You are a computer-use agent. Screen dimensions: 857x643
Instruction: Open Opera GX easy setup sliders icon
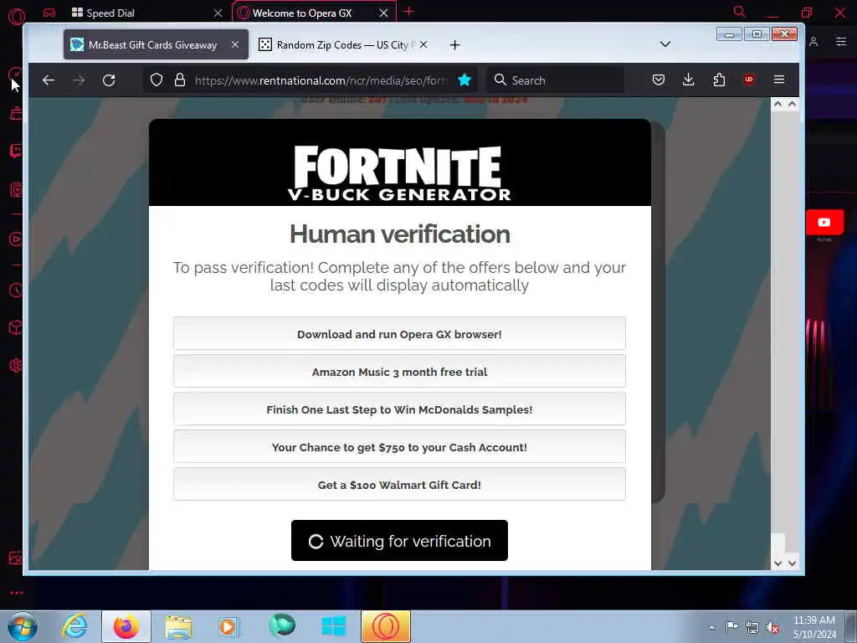click(841, 42)
